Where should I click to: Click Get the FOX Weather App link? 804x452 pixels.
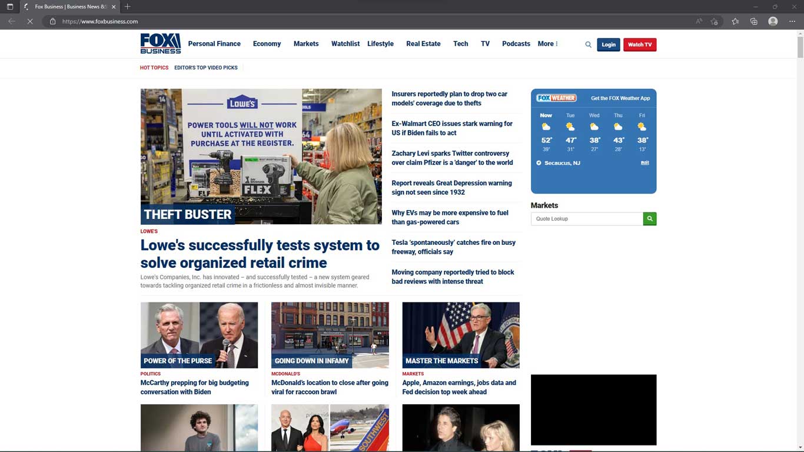(620, 98)
